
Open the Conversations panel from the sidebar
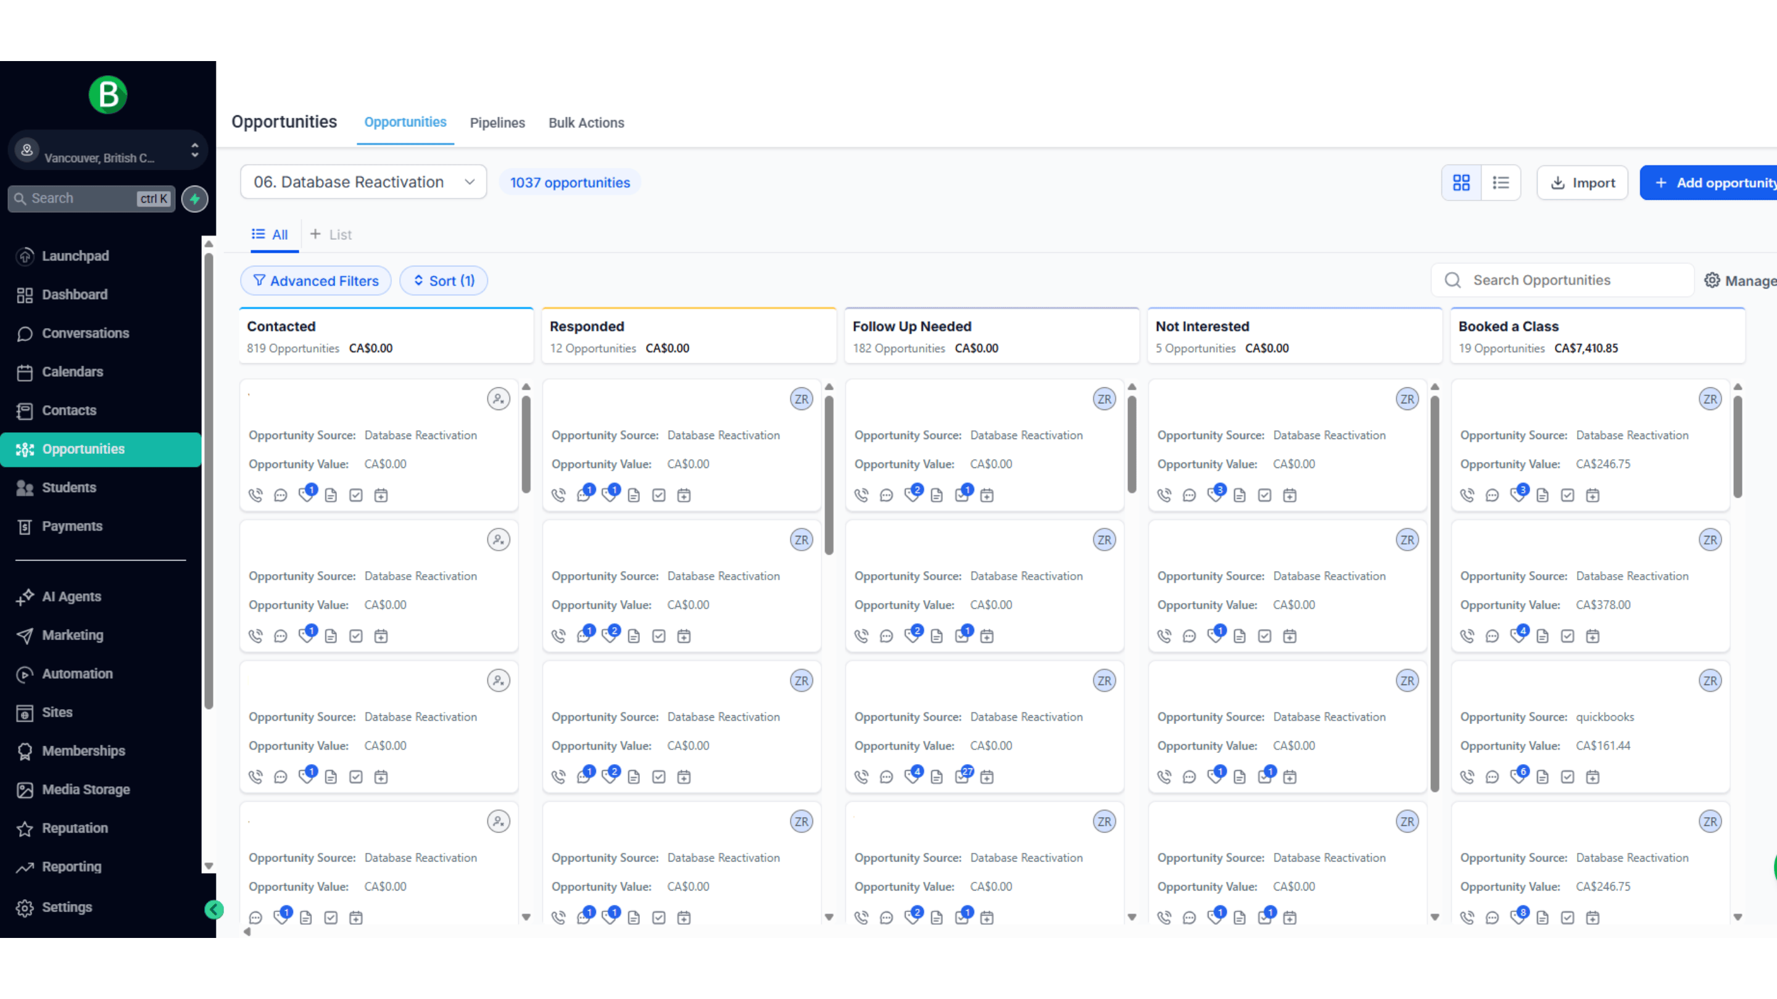tap(86, 333)
